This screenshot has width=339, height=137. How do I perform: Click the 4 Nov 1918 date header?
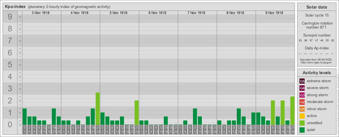click(x=79, y=13)
